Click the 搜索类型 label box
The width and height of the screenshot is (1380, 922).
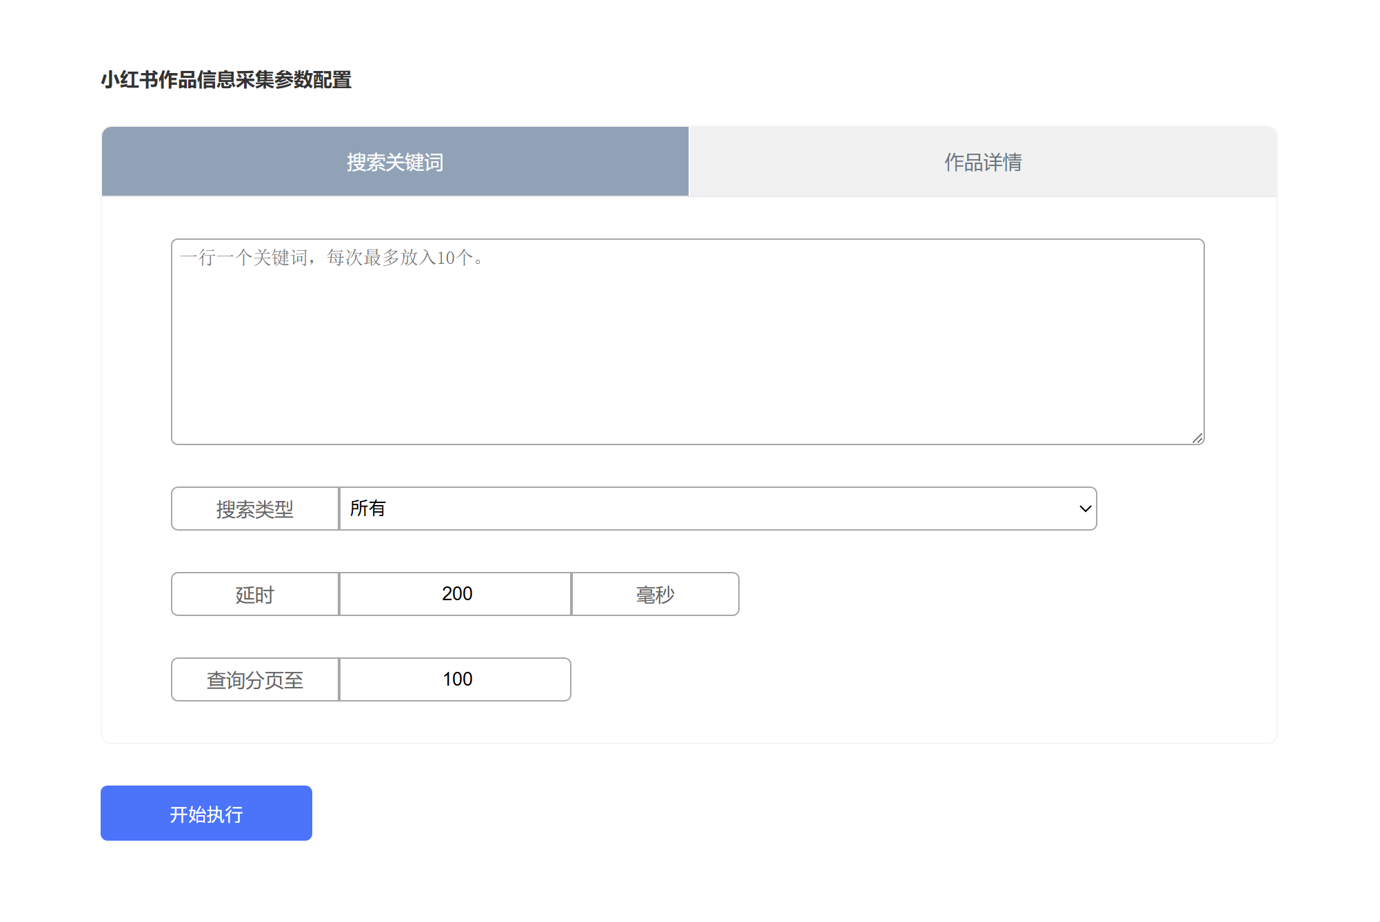254,509
